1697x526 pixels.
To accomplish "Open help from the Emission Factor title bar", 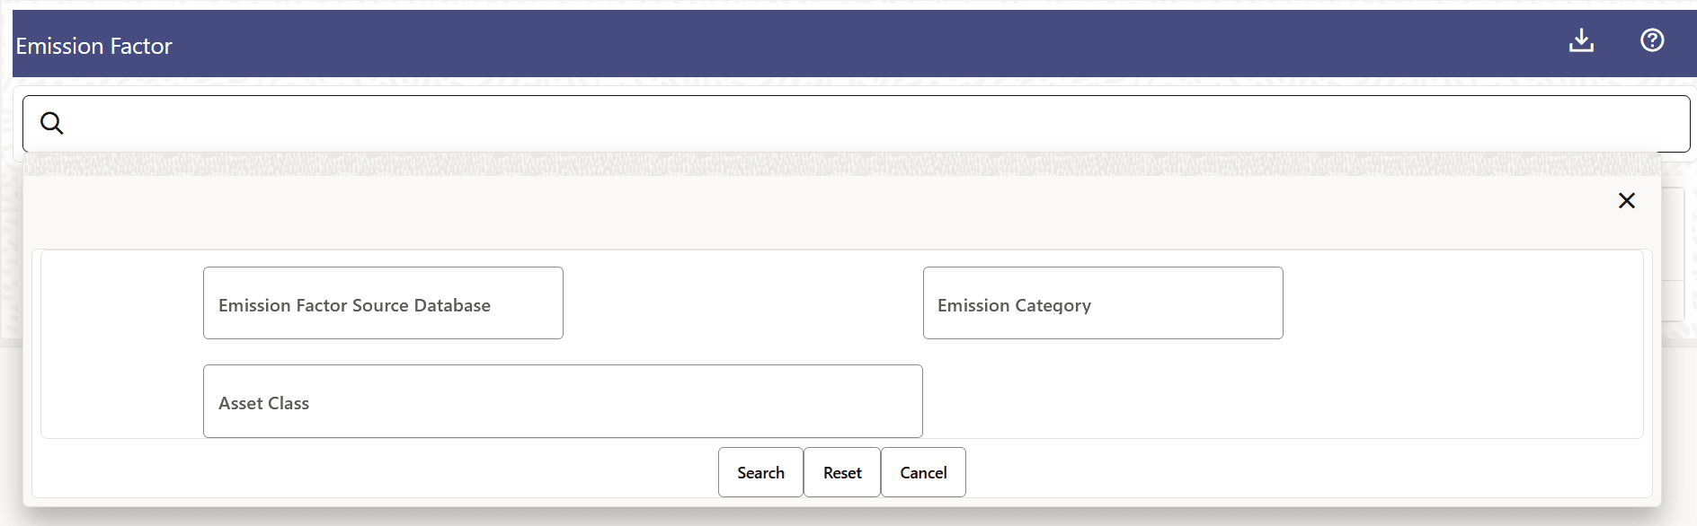I will tap(1652, 40).
